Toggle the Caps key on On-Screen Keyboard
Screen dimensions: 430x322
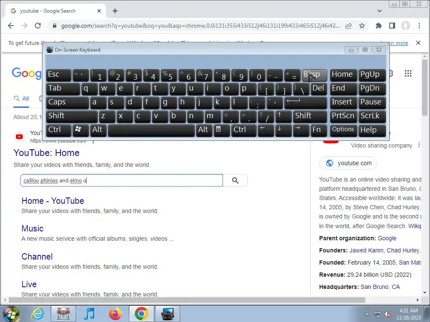tap(68, 103)
